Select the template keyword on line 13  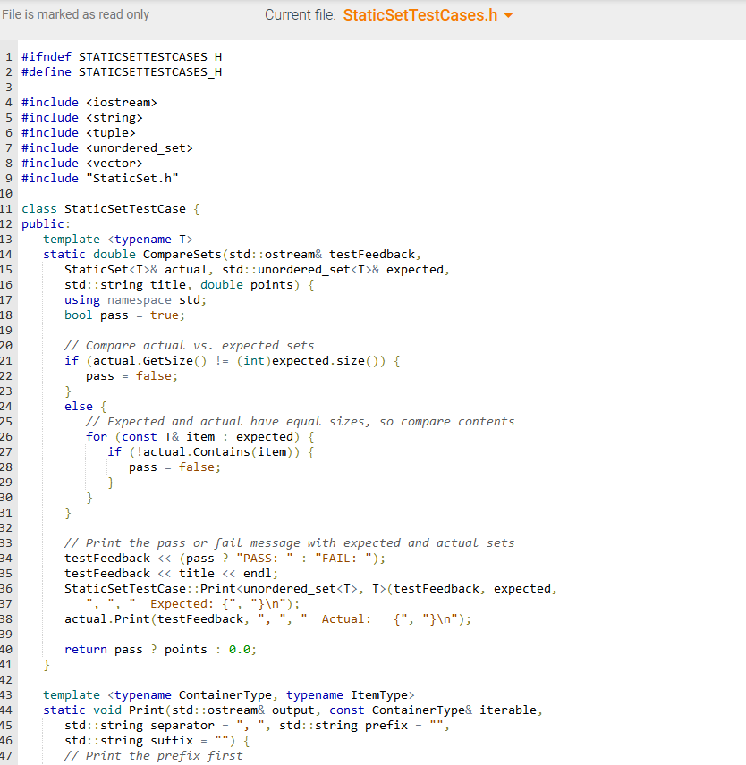pos(72,239)
